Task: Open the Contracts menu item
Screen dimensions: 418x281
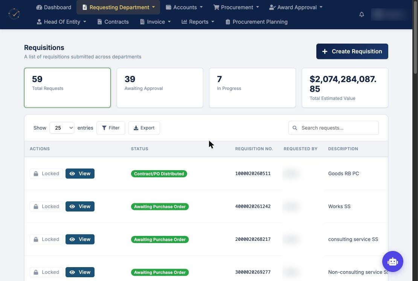Action: [113, 22]
